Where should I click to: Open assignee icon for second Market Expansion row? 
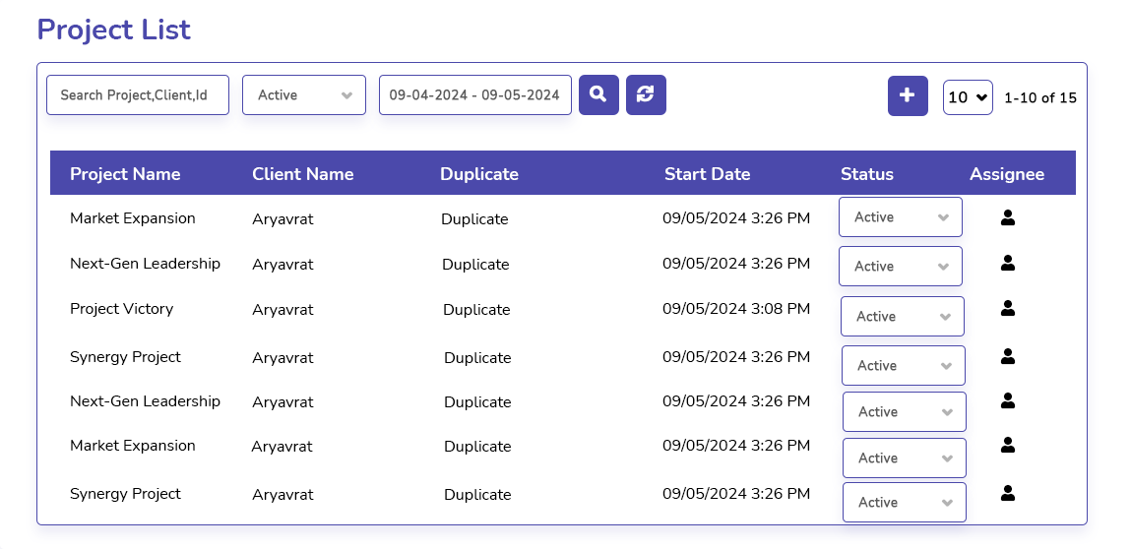pyautogui.click(x=1008, y=445)
